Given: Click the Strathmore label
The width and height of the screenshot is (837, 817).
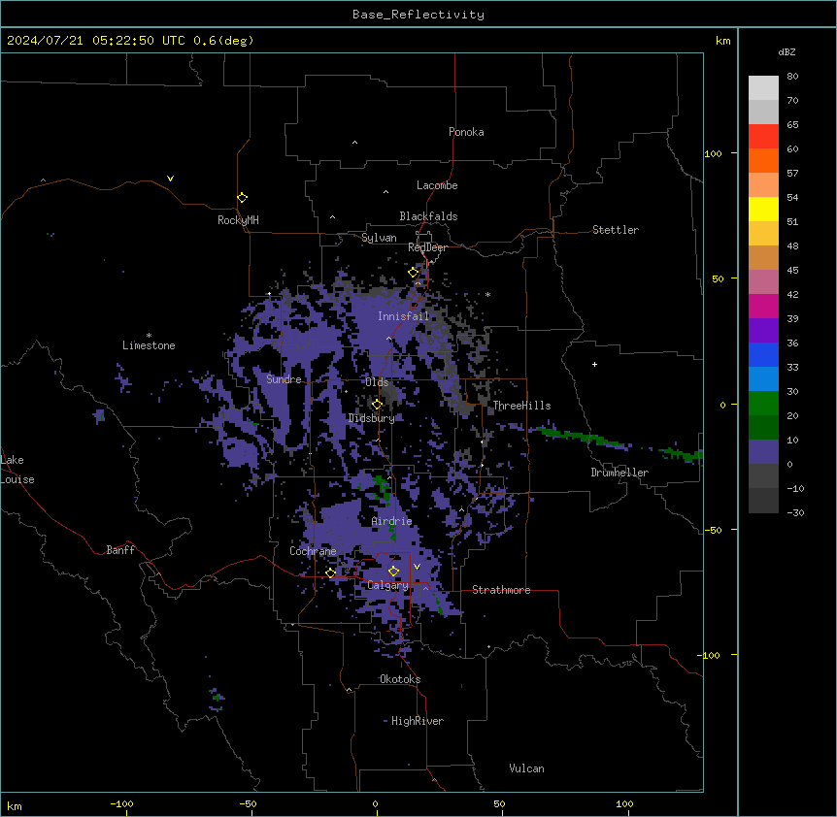Looking at the screenshot, I should click(x=501, y=590).
